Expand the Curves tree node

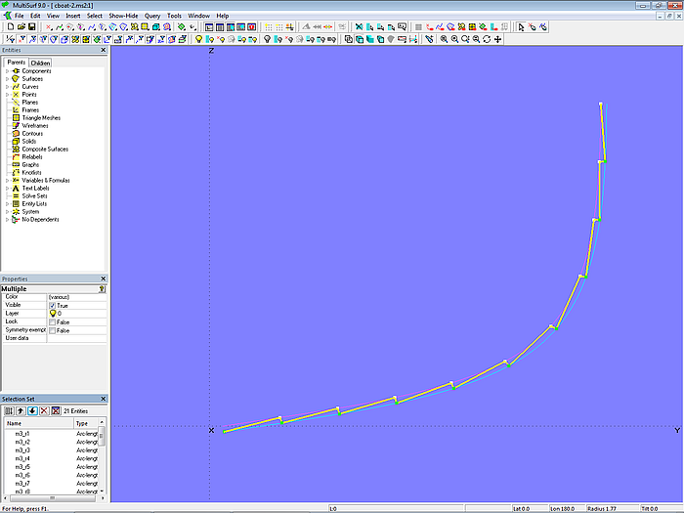pyautogui.click(x=7, y=87)
